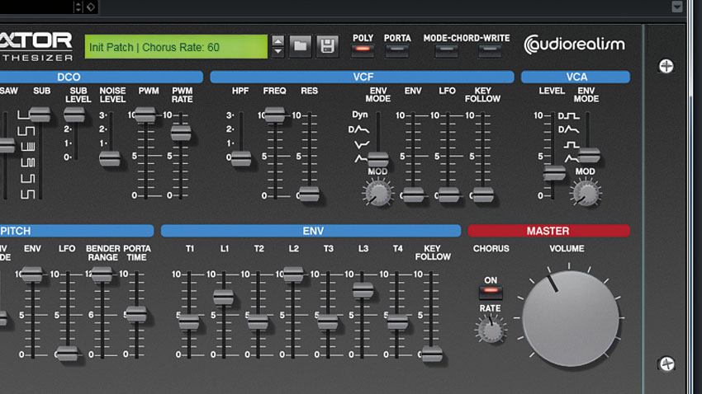Click the red MASTER section header
Screen dimensions: 702x394
coord(549,231)
